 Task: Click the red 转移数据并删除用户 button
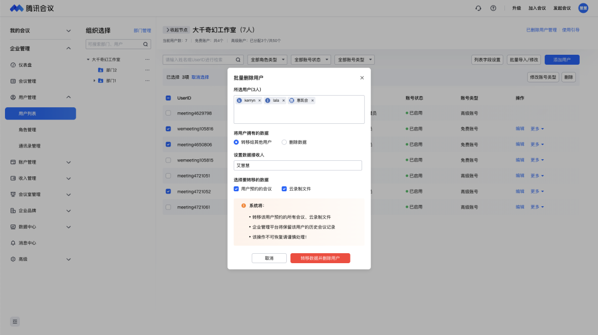(x=320, y=258)
